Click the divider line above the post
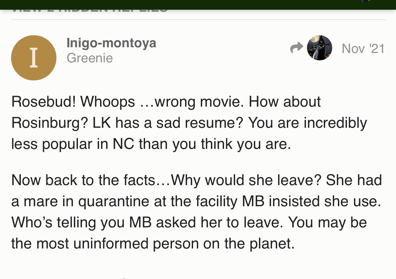The height and width of the screenshot is (279, 396). click(198, 19)
